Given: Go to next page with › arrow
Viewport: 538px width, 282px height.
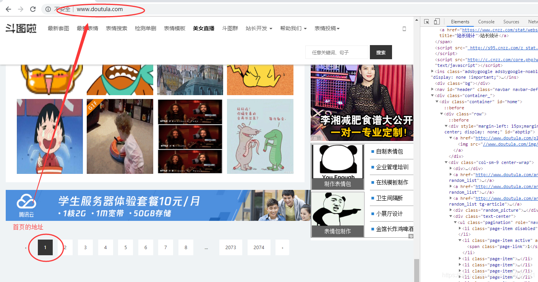Looking at the screenshot, I should click(x=282, y=248).
